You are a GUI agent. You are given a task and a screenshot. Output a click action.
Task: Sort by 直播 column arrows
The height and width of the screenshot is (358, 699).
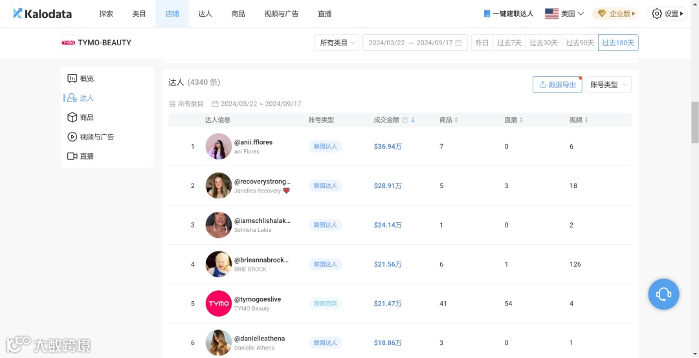tap(521, 120)
